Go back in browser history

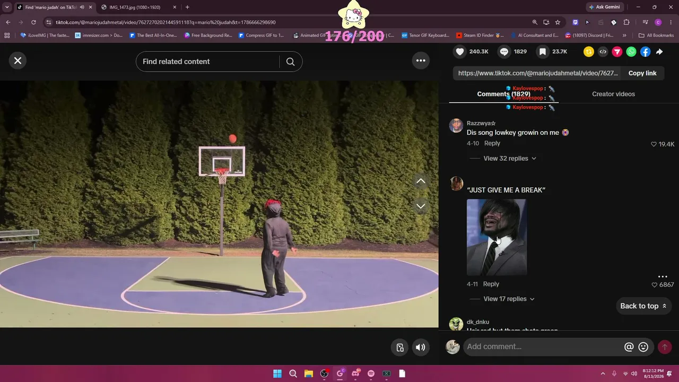pyautogui.click(x=8, y=22)
